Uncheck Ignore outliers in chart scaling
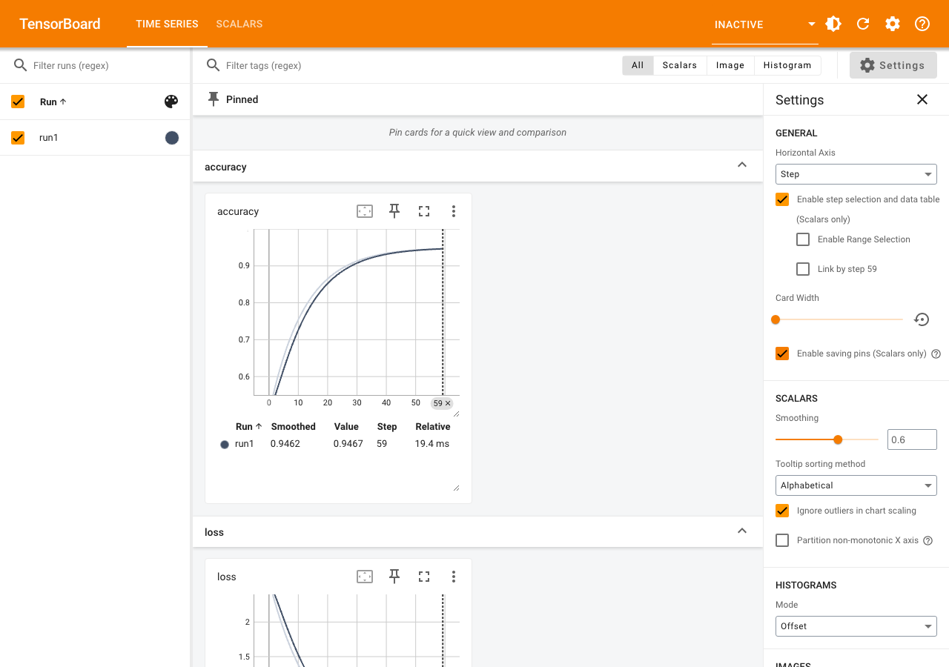The height and width of the screenshot is (667, 949). tap(782, 511)
